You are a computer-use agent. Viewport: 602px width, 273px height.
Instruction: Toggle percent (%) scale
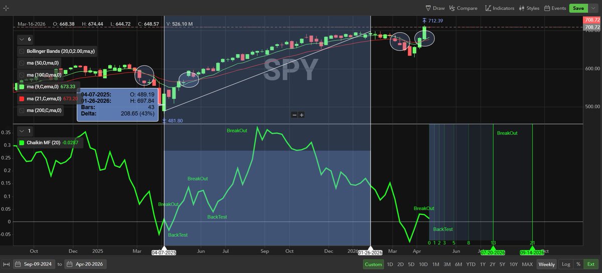click(x=578, y=264)
